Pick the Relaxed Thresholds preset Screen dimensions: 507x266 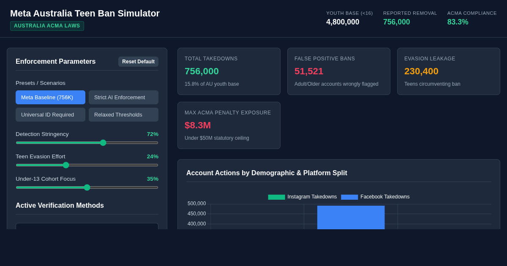pyautogui.click(x=123, y=114)
